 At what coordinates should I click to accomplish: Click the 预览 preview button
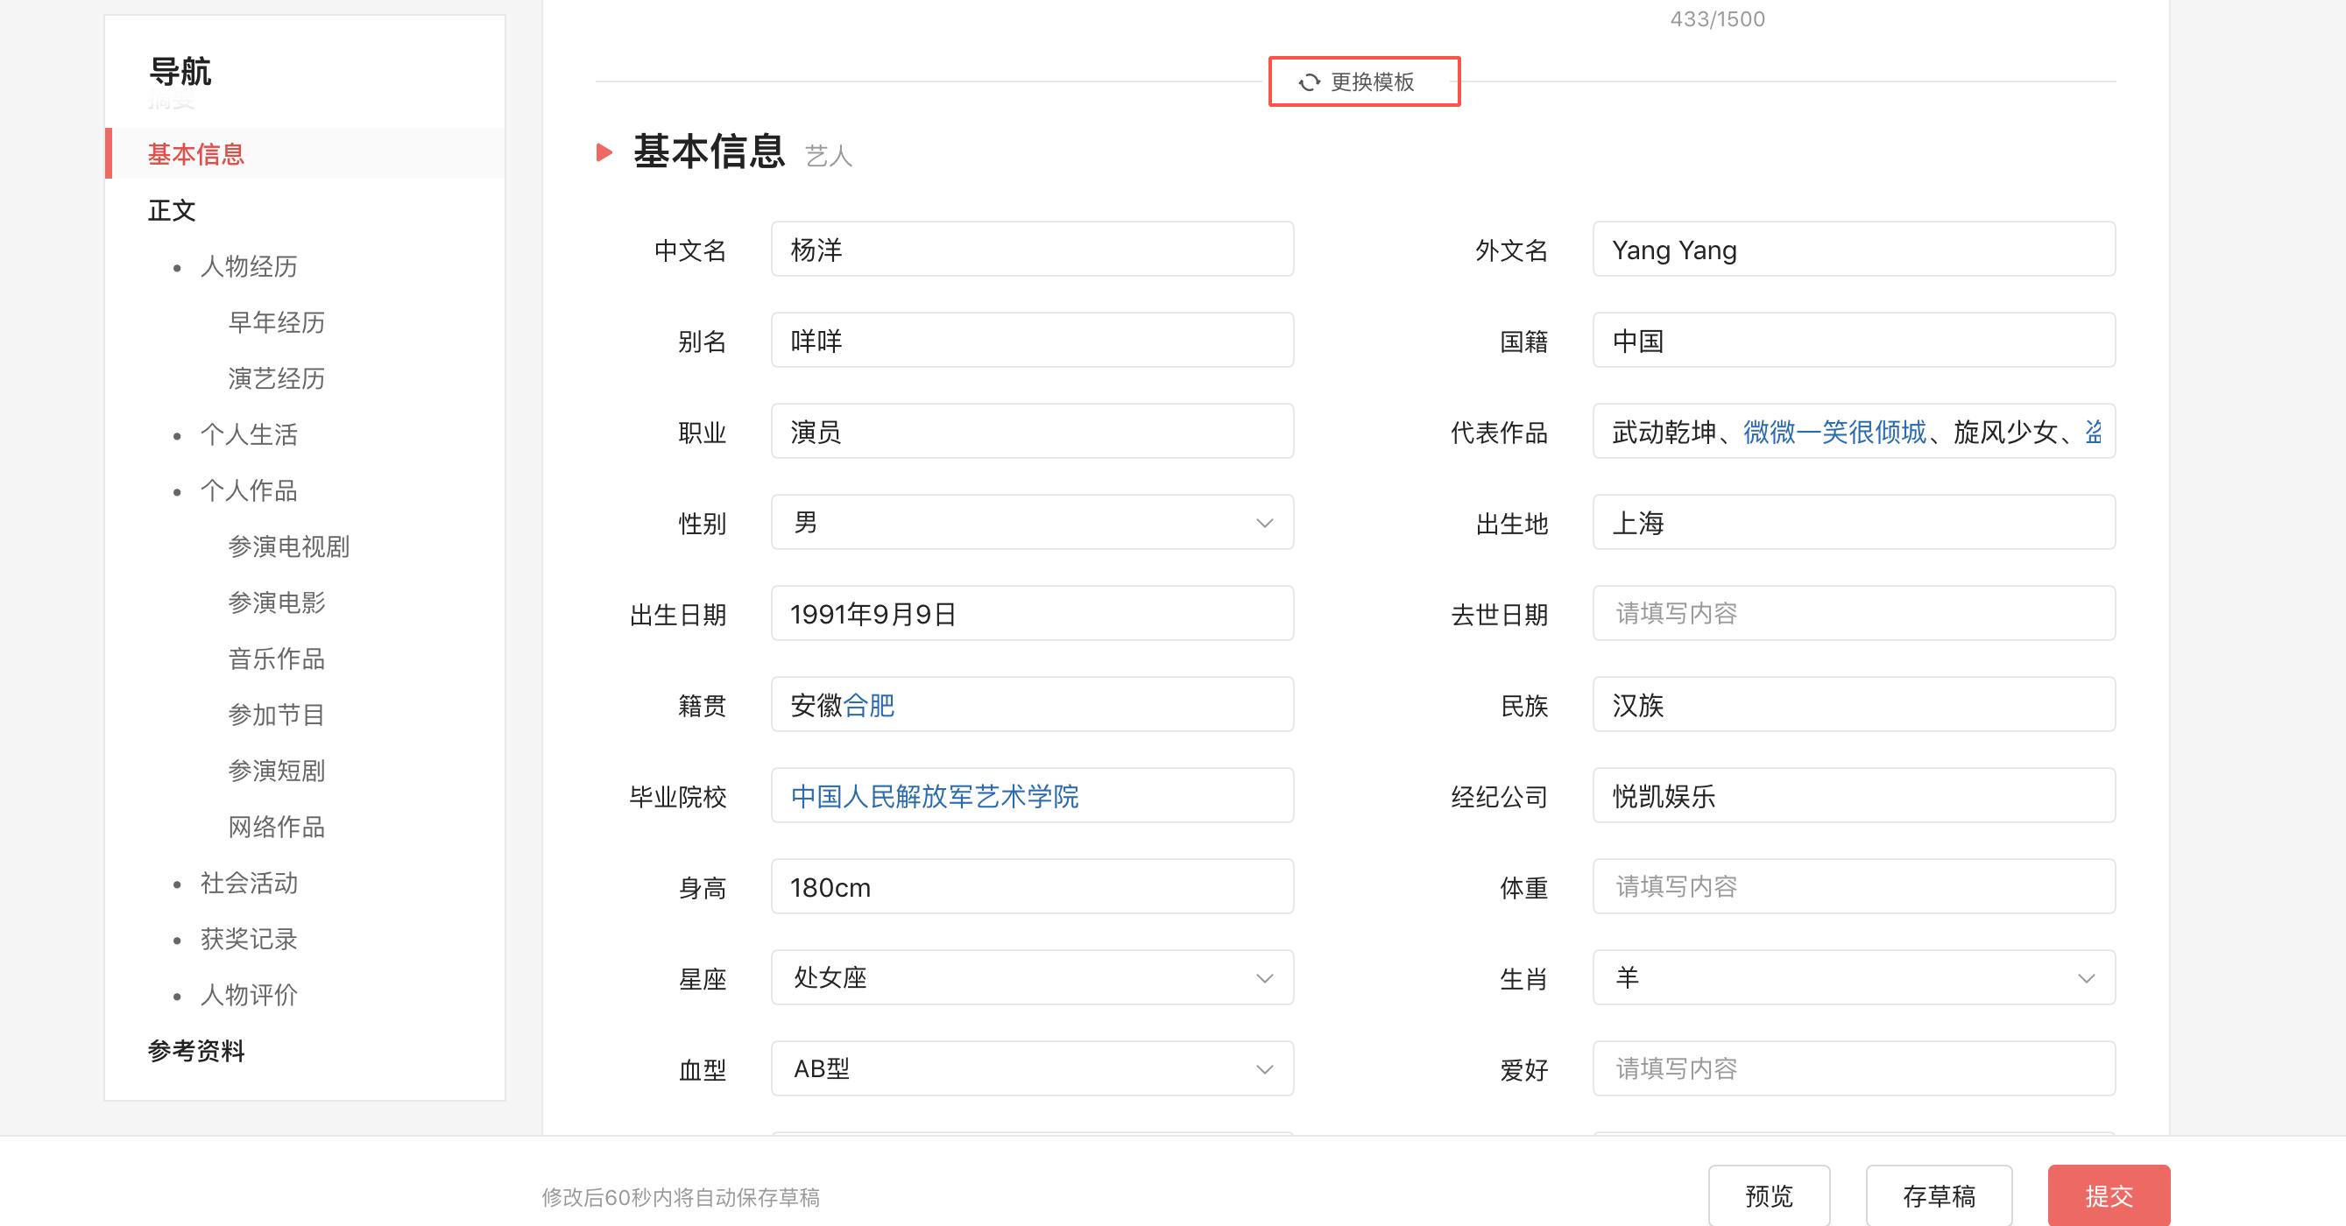click(x=1767, y=1196)
